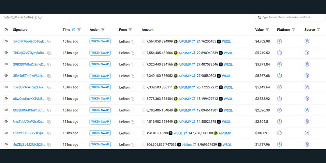Open the Action column filter

103,30
